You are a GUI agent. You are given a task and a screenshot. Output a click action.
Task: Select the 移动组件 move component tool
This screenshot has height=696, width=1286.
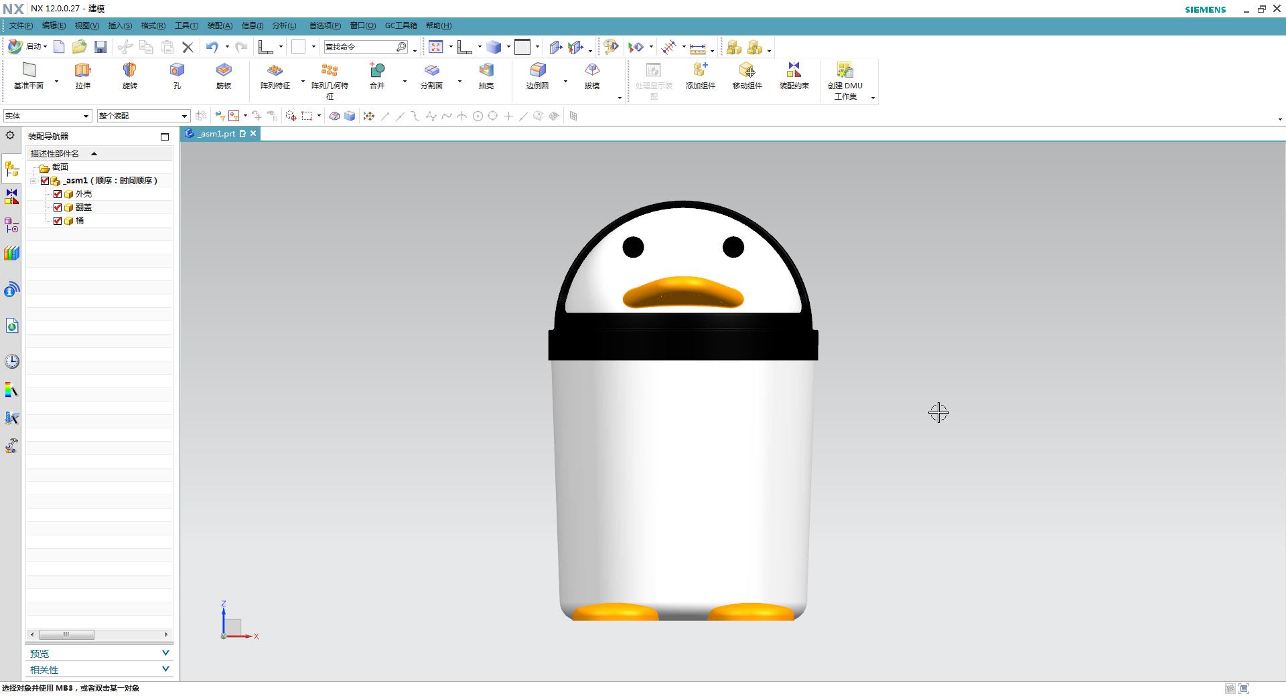coord(747,76)
